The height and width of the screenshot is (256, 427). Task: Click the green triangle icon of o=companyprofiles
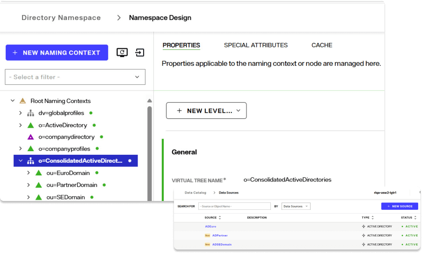click(x=30, y=148)
